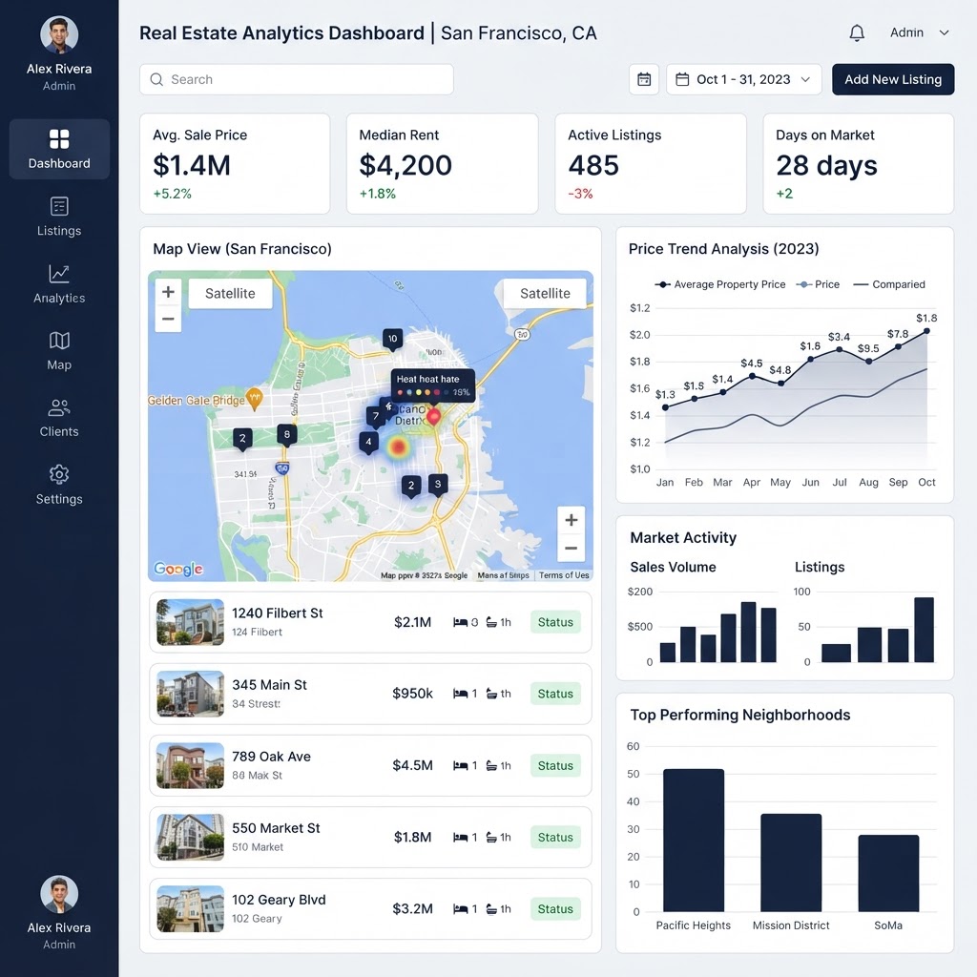This screenshot has height=977, width=977.
Task: Toggle Average Property Price legend series
Action: point(719,284)
